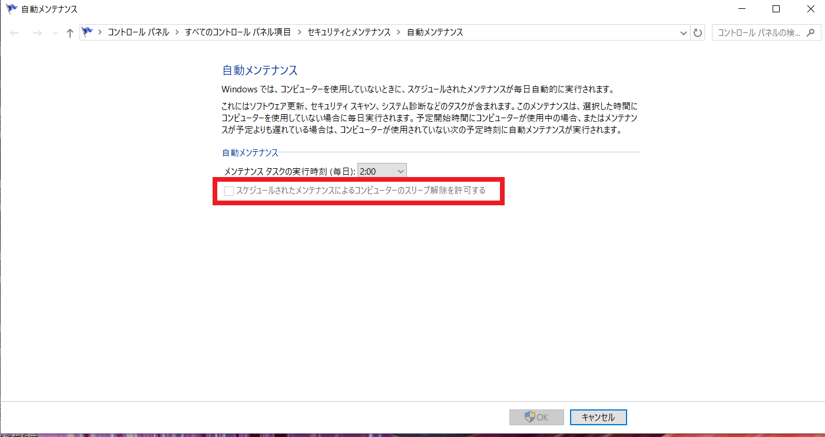Open コントロール パネル breadcrumb
The width and height of the screenshot is (825, 437).
(138, 32)
